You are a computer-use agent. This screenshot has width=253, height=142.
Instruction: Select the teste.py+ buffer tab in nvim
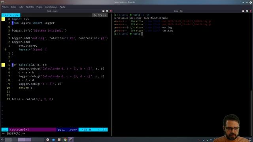(11, 15)
